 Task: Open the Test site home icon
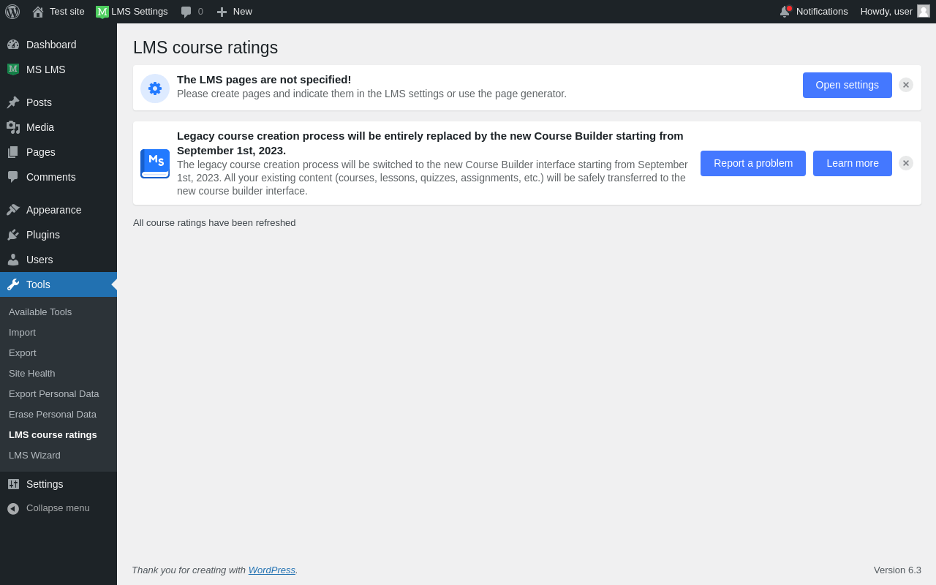click(x=38, y=12)
